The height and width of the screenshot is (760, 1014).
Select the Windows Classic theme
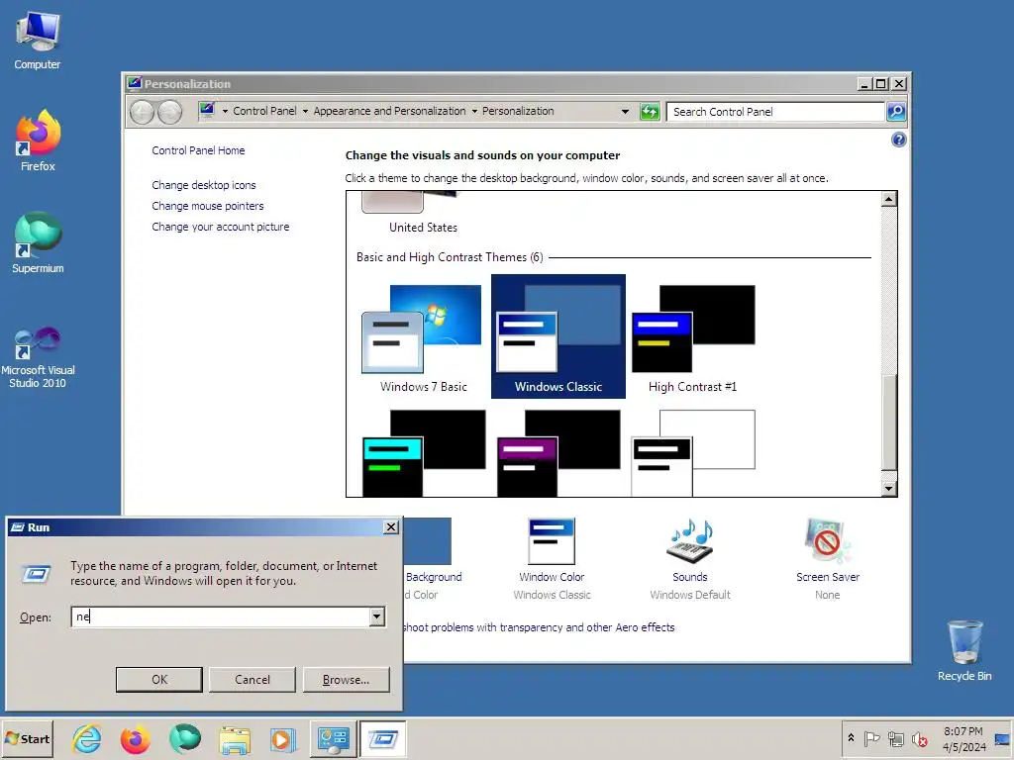click(558, 336)
